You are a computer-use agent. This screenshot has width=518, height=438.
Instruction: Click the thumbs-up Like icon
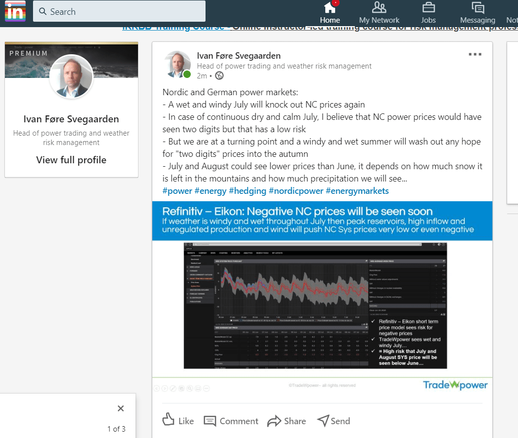click(x=168, y=419)
